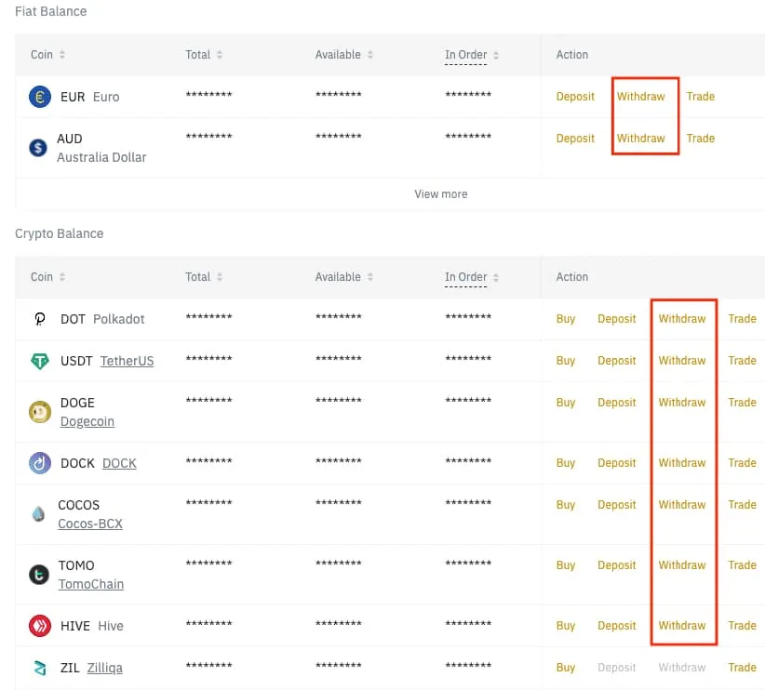Deposit TOMO coin

pos(617,565)
